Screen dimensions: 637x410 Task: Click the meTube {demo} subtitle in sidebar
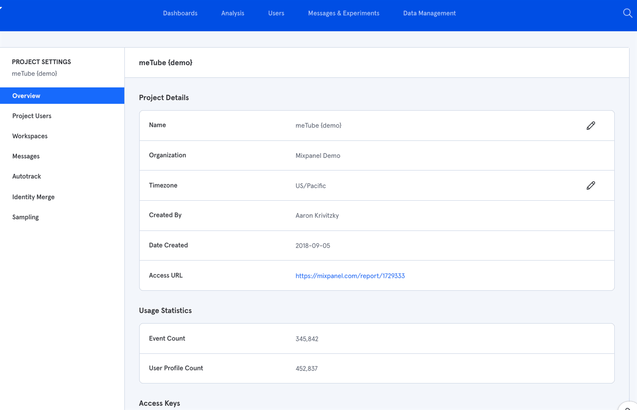coord(34,74)
